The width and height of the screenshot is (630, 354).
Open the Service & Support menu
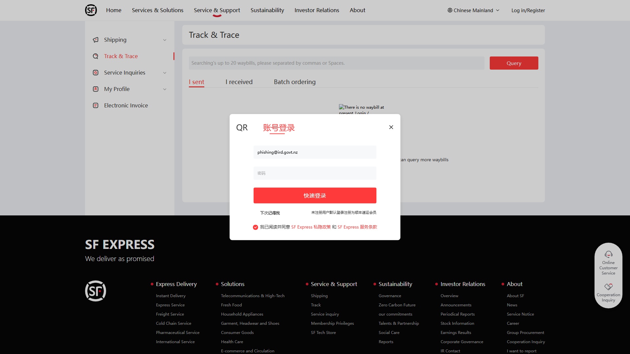pyautogui.click(x=217, y=10)
